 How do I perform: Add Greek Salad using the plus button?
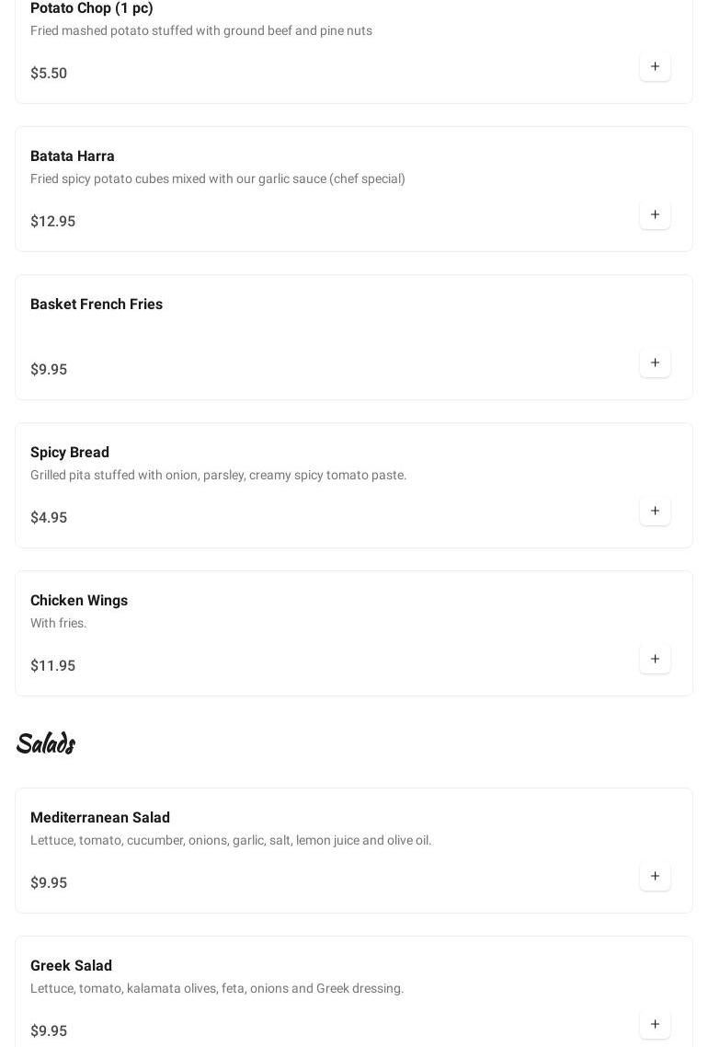655,1025
